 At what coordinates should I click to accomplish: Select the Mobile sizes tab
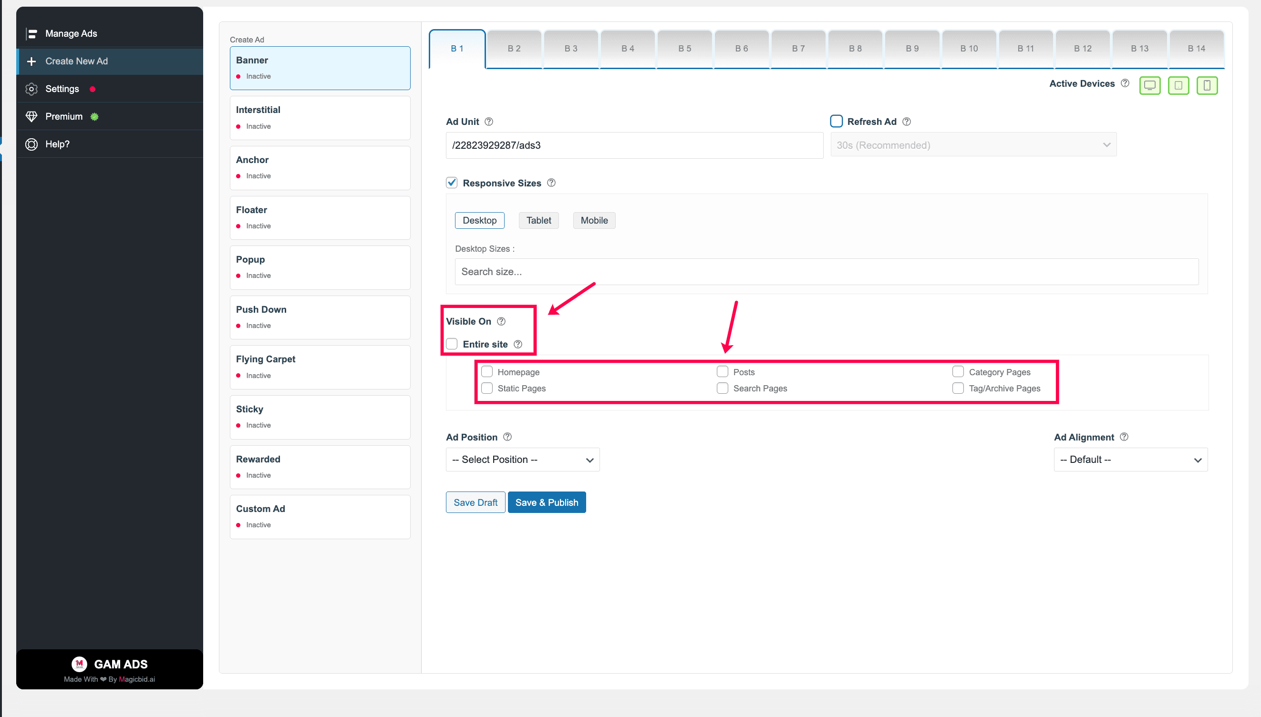pyautogui.click(x=594, y=220)
